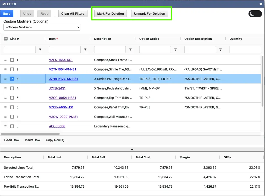Click Mark For Deletion
Viewport: 265px width, 196px height.
coord(111,14)
